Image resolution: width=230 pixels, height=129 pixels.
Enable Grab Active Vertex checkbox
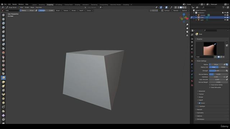(210, 85)
